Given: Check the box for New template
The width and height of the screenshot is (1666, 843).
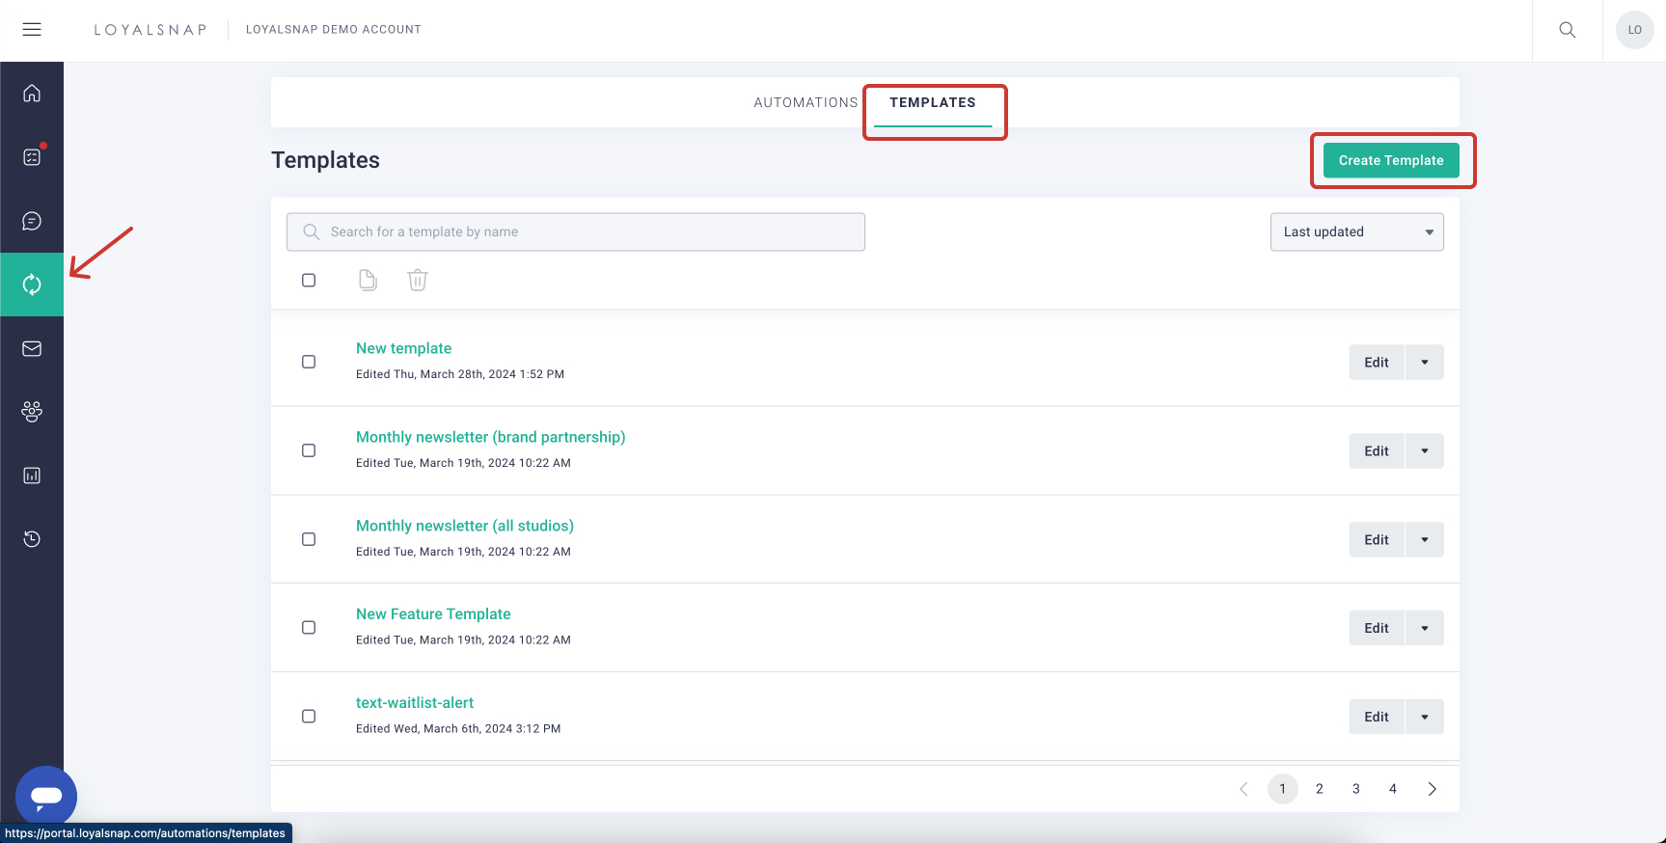Looking at the screenshot, I should pos(309,362).
